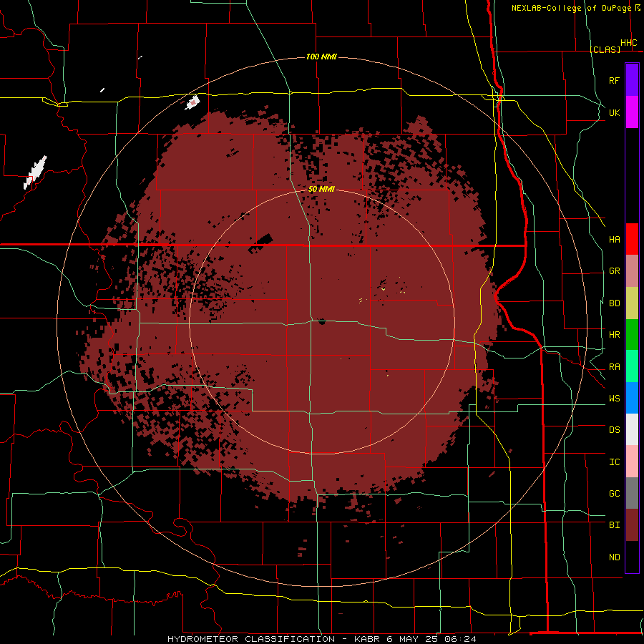This screenshot has height=644, width=644.
Task: Click the HR legend label
Action: 614,335
